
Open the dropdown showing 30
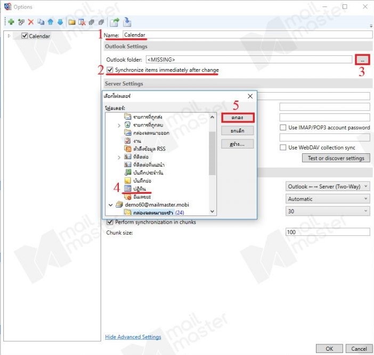coord(328,211)
